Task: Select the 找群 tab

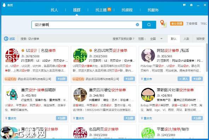Action: click(x=77, y=10)
